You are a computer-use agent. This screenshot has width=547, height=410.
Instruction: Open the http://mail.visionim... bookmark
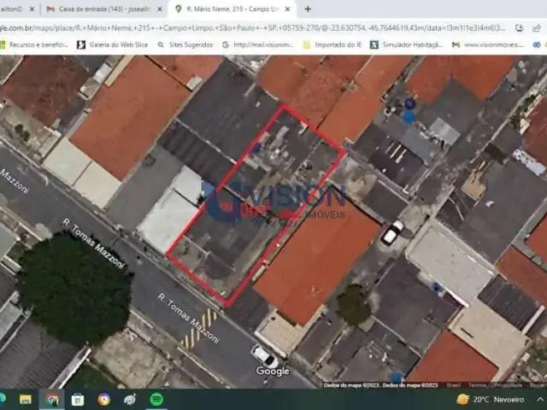pos(258,44)
